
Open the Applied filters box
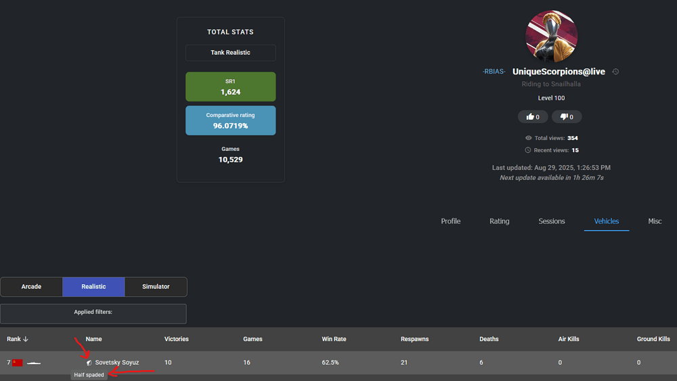point(93,313)
